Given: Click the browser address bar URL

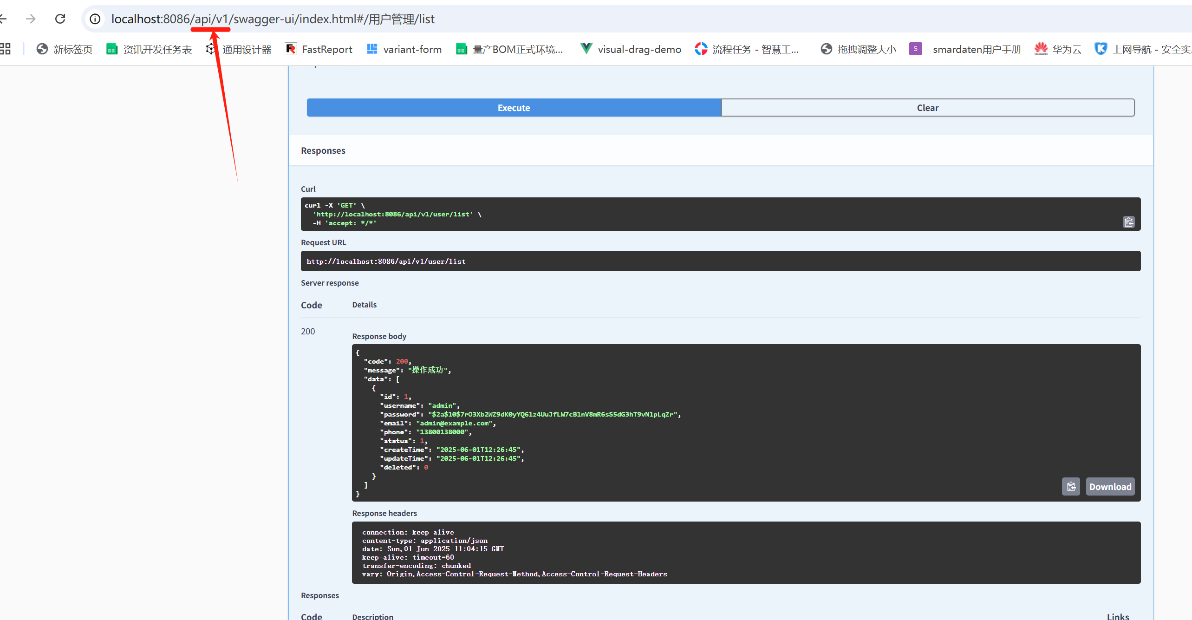Looking at the screenshot, I should tap(273, 19).
